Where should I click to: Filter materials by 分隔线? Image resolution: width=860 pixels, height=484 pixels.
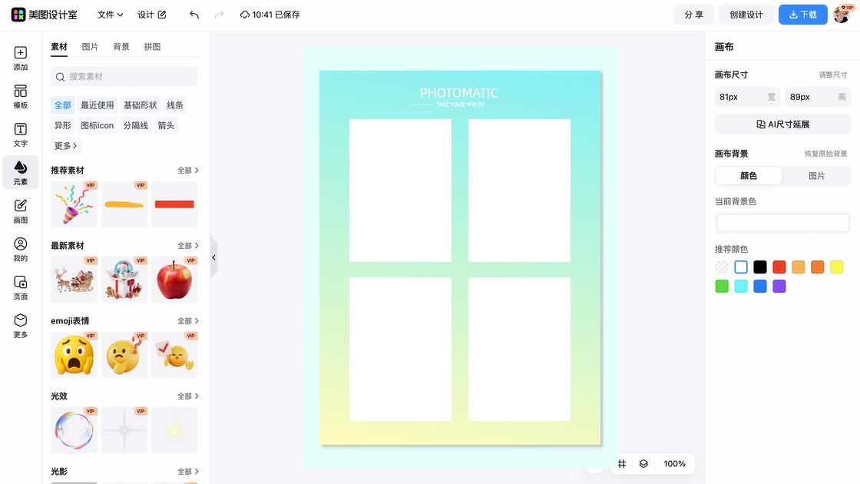click(x=135, y=126)
